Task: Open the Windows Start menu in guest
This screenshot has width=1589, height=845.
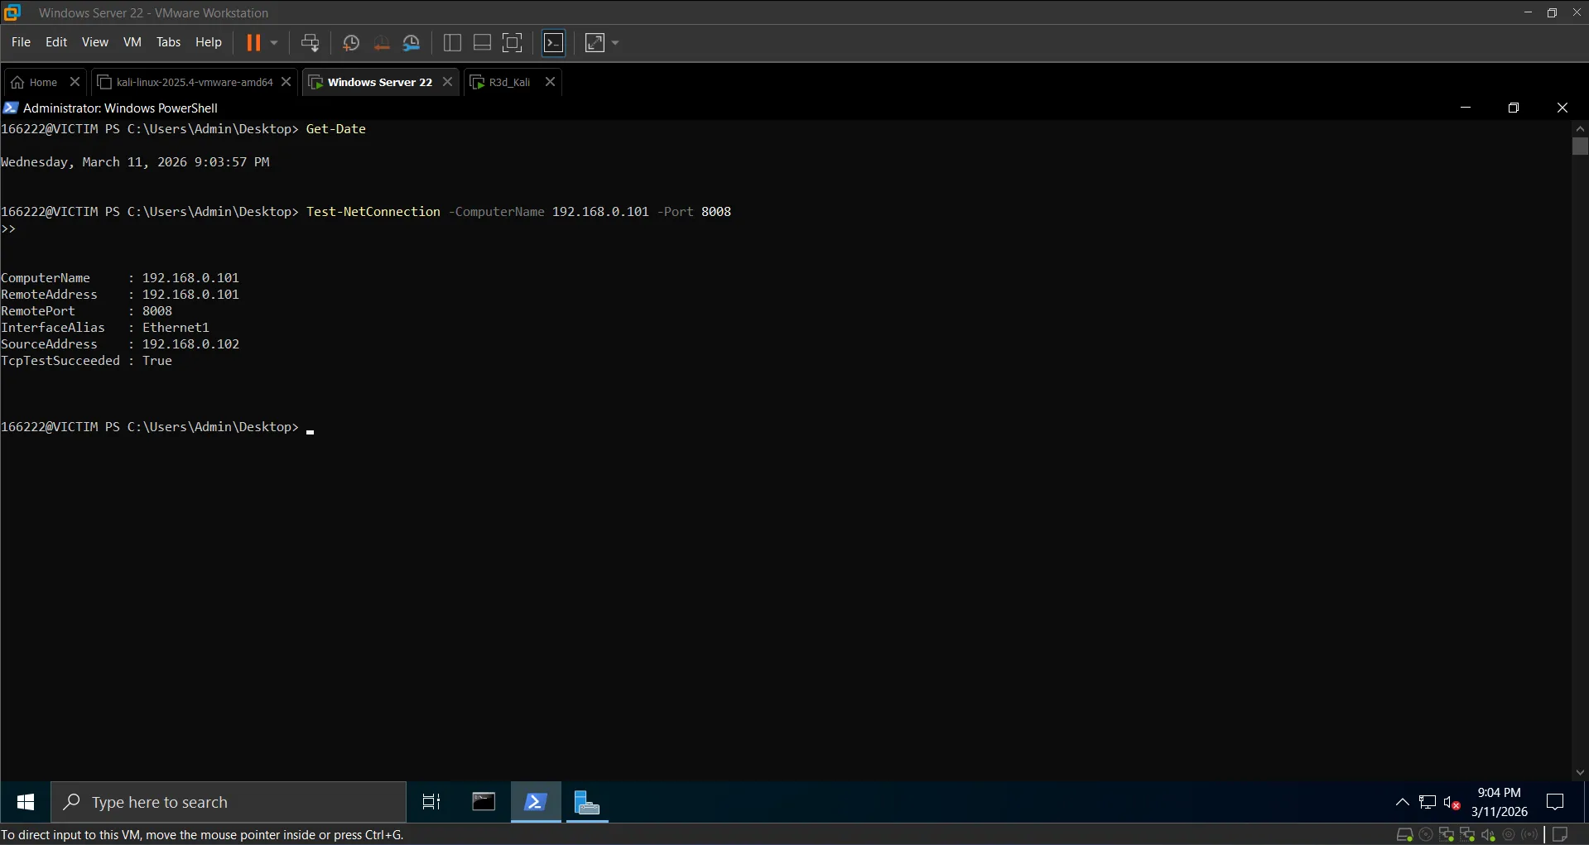Action: (26, 802)
